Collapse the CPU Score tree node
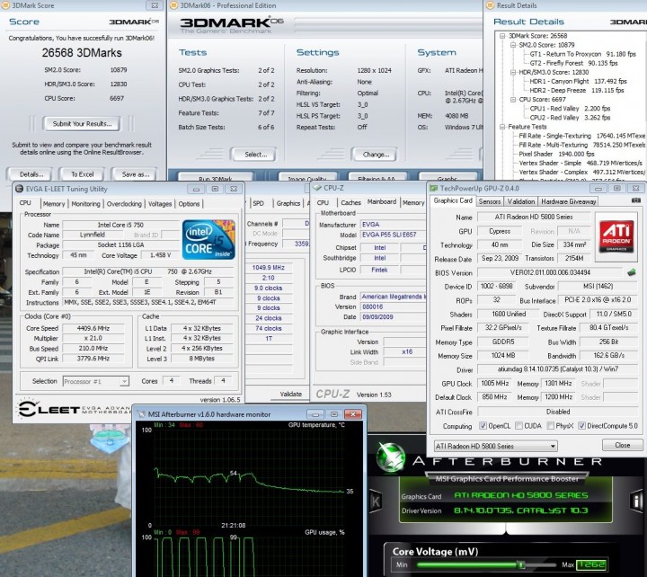 pos(513,100)
